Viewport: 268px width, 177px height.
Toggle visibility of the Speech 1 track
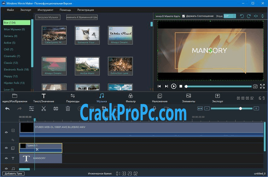(x=6, y=148)
